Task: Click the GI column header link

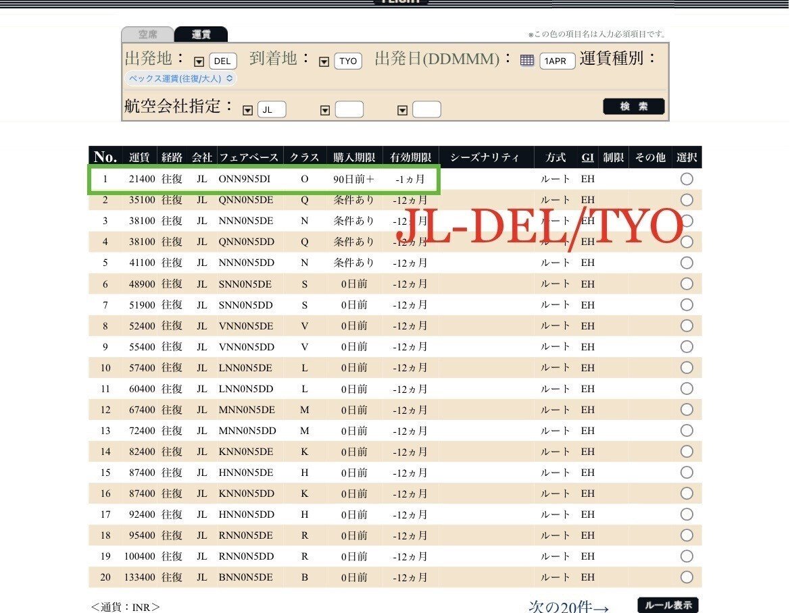Action: [587, 157]
